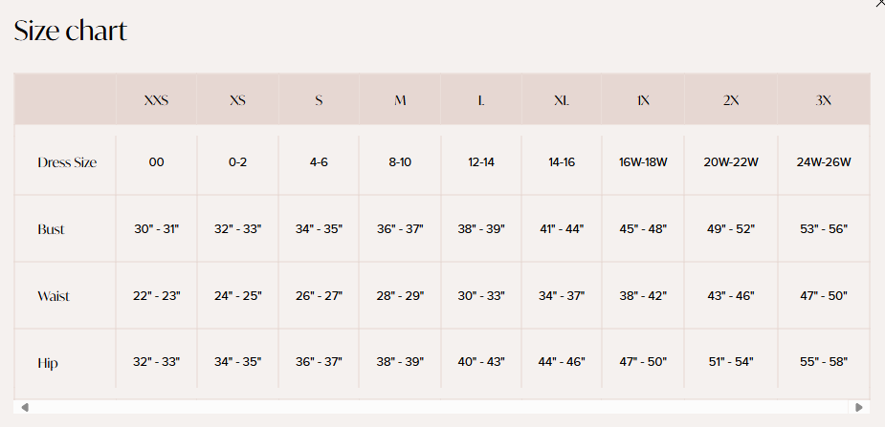Select the XXS column header
This screenshot has height=427, width=885.
pos(156,100)
